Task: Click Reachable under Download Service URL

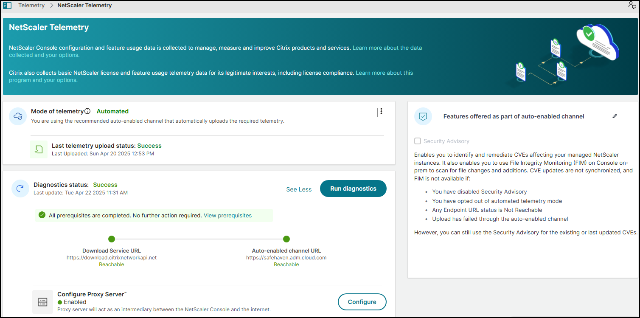Action: [112, 265]
